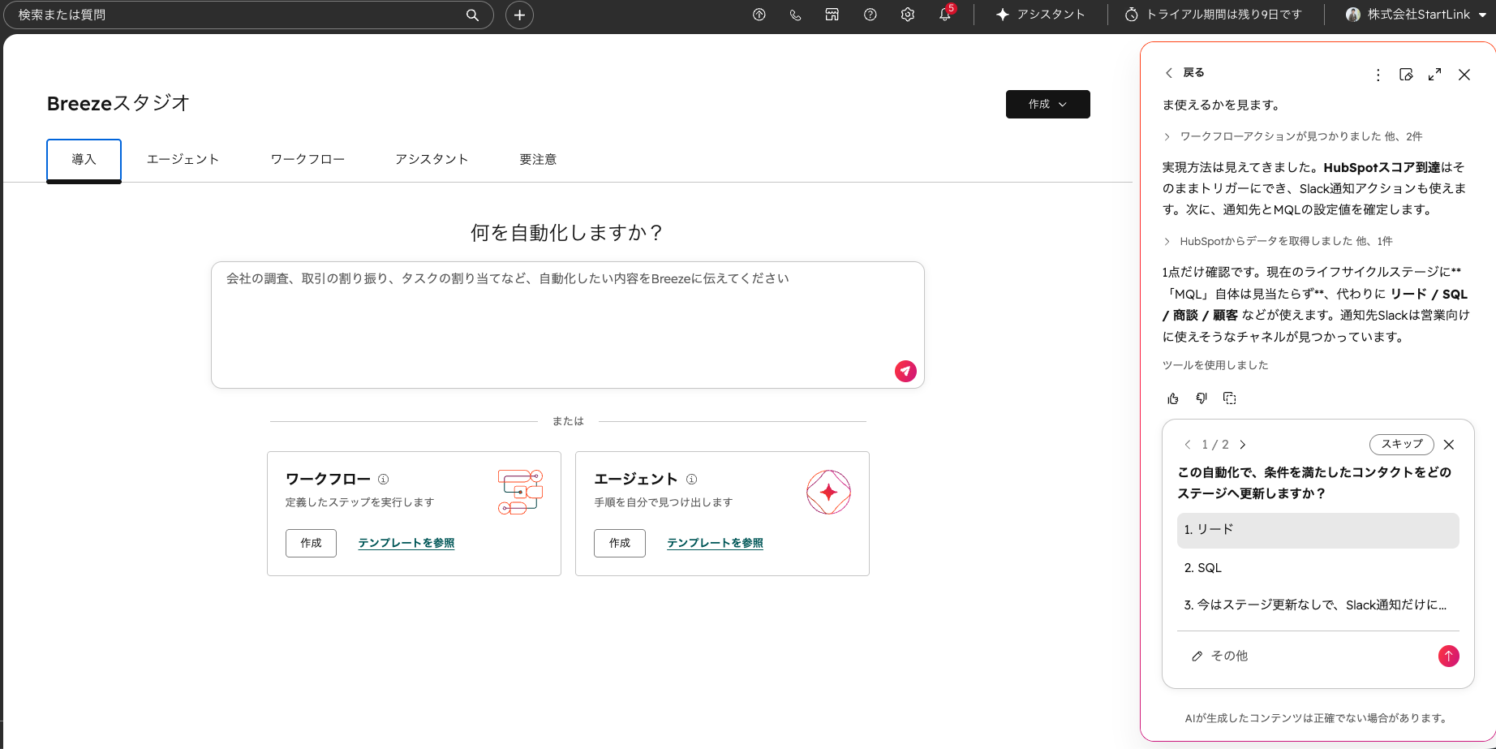Select option 1. リード
The width and height of the screenshot is (1496, 749).
tap(1318, 530)
